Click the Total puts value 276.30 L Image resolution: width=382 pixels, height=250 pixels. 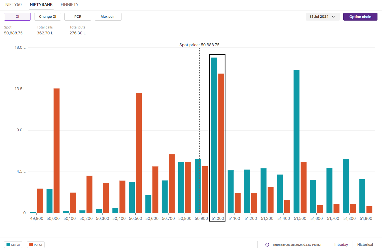tap(78, 33)
